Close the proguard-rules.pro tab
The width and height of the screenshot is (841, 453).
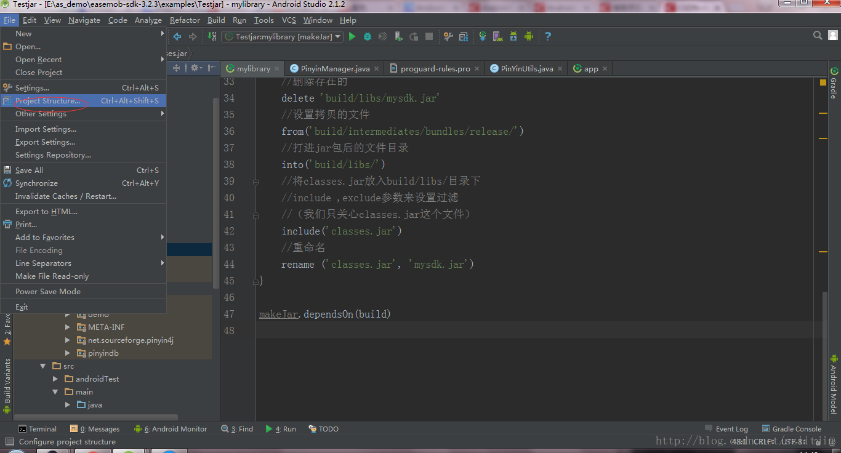(477, 69)
